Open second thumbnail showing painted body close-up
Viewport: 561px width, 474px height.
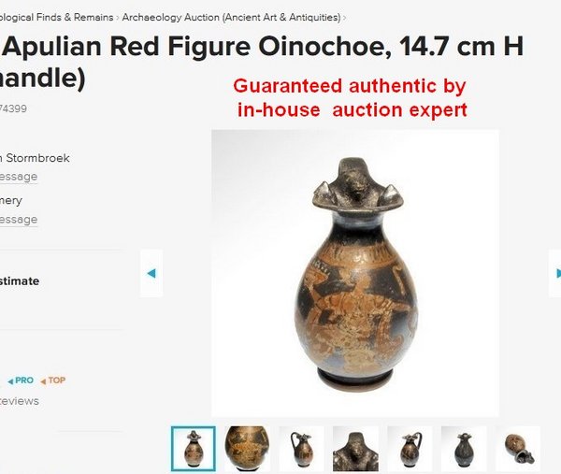pos(247,449)
